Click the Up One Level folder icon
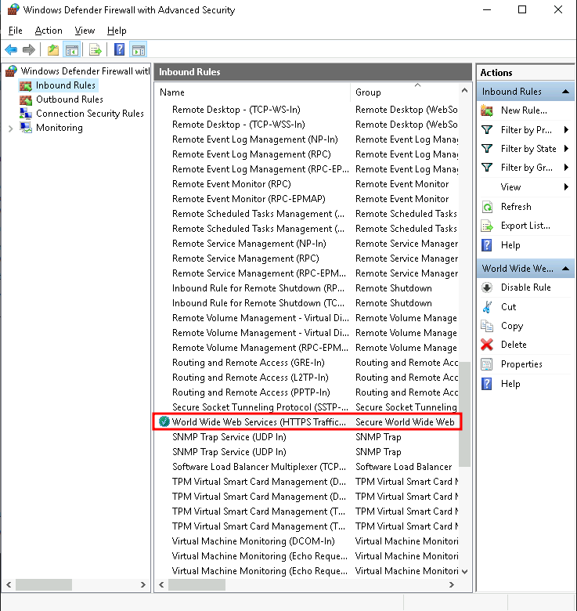 tap(53, 50)
